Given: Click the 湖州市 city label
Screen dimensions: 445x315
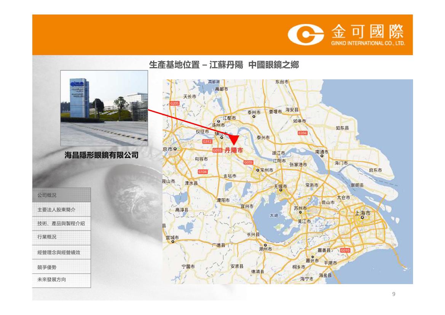Looking at the screenshot, I should pyautogui.click(x=265, y=249).
